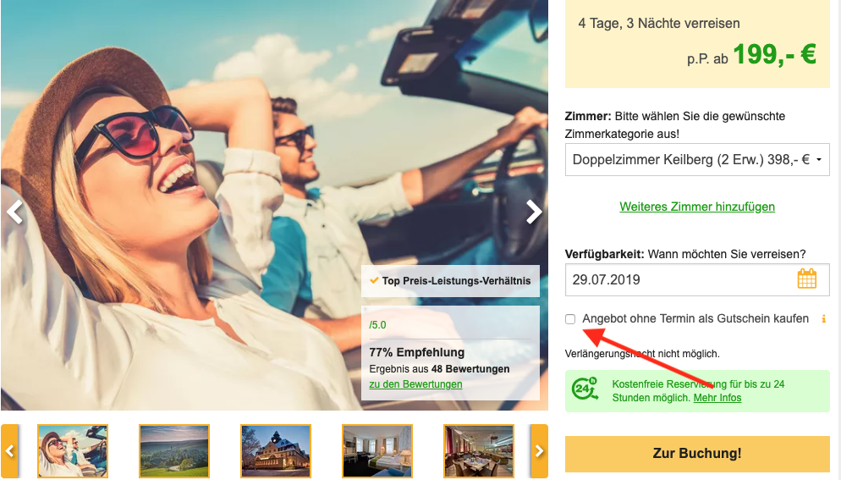
Task: Show the previous photo in main slideshow
Action: tap(14, 212)
